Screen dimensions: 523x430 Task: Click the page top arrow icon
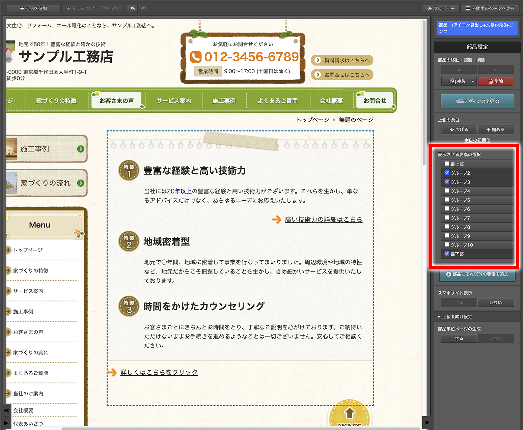coord(350,413)
